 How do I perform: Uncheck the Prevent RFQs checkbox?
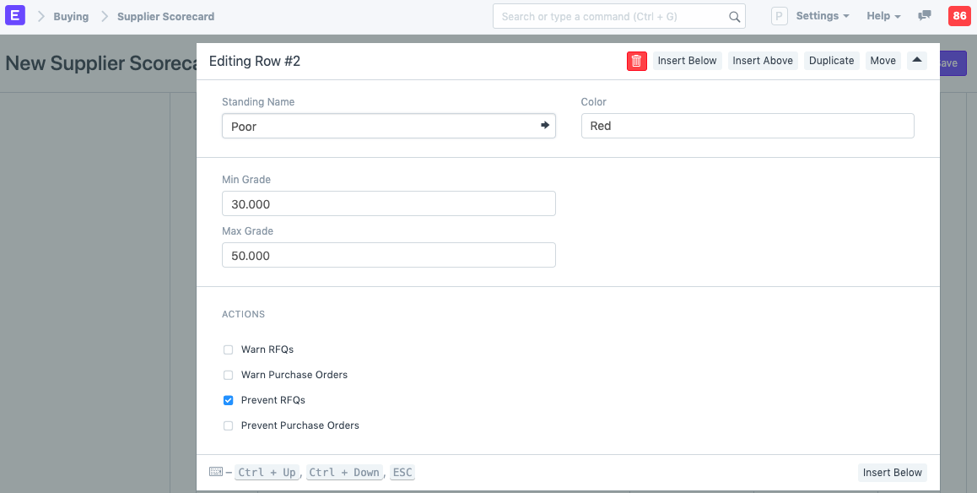[x=228, y=399]
